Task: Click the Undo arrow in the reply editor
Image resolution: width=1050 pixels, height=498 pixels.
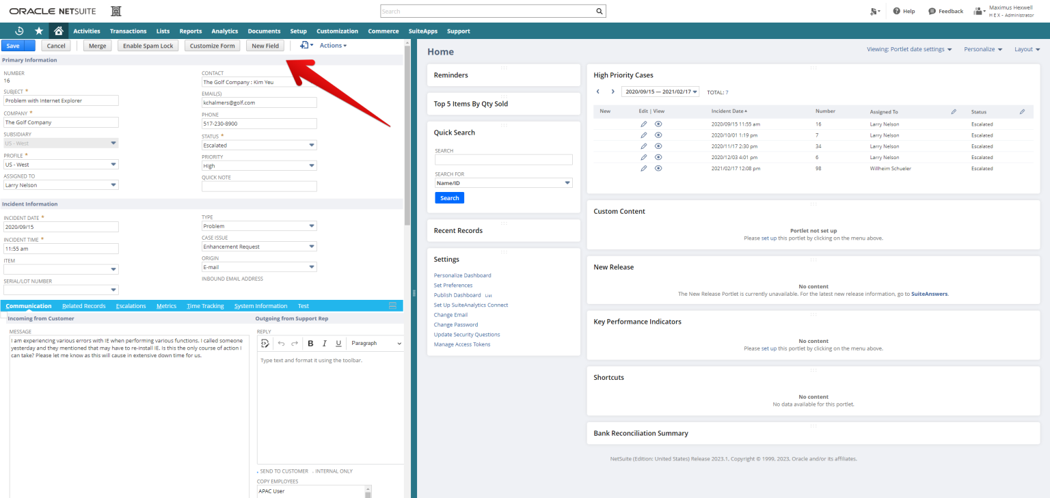Action: pos(282,343)
